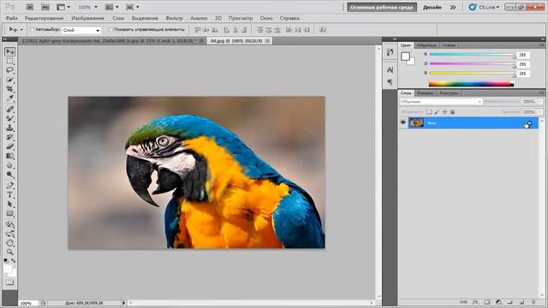Add layer style with fx icon
The width and height of the screenshot is (548, 308).
click(x=475, y=302)
